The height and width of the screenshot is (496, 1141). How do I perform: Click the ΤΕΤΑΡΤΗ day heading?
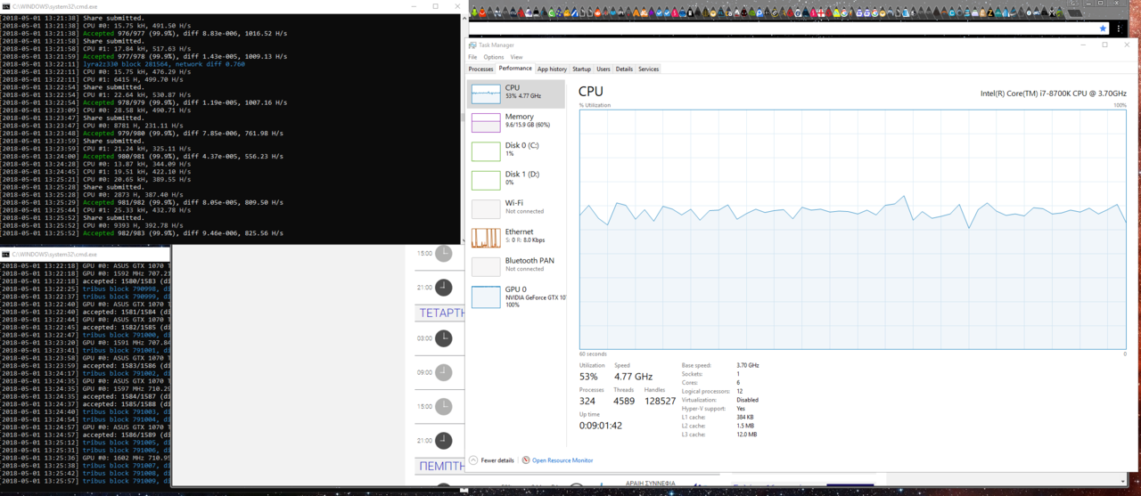(x=442, y=313)
